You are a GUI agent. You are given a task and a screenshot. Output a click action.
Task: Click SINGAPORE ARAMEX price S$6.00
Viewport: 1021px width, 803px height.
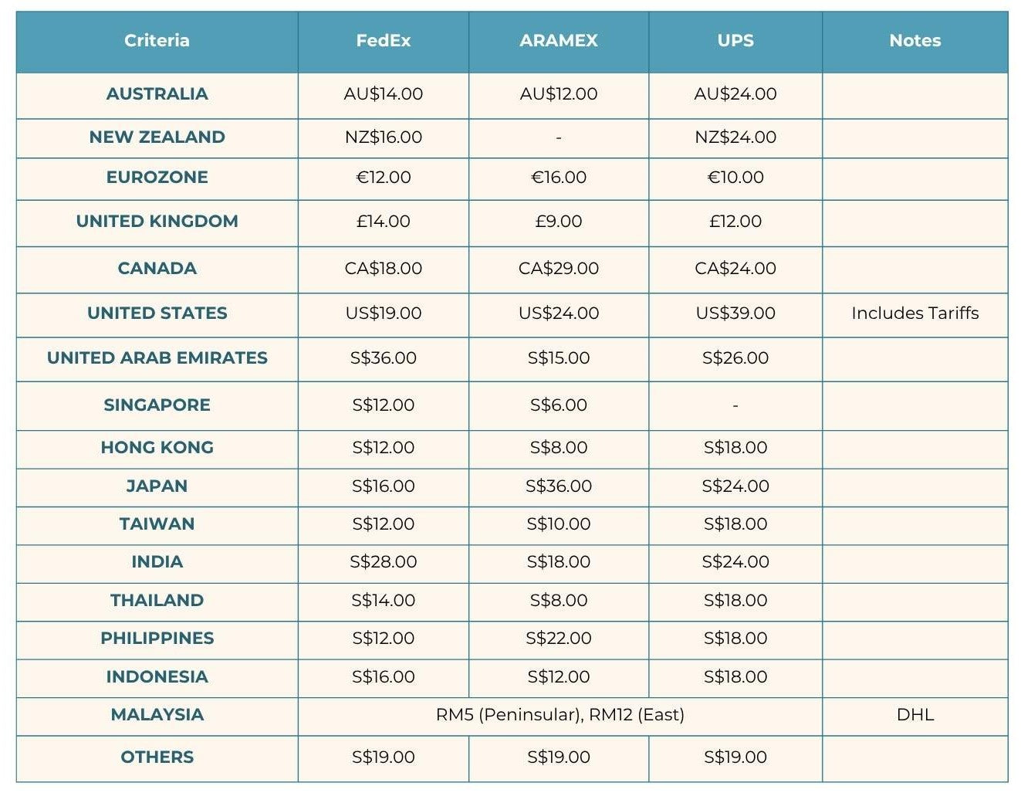tap(558, 405)
